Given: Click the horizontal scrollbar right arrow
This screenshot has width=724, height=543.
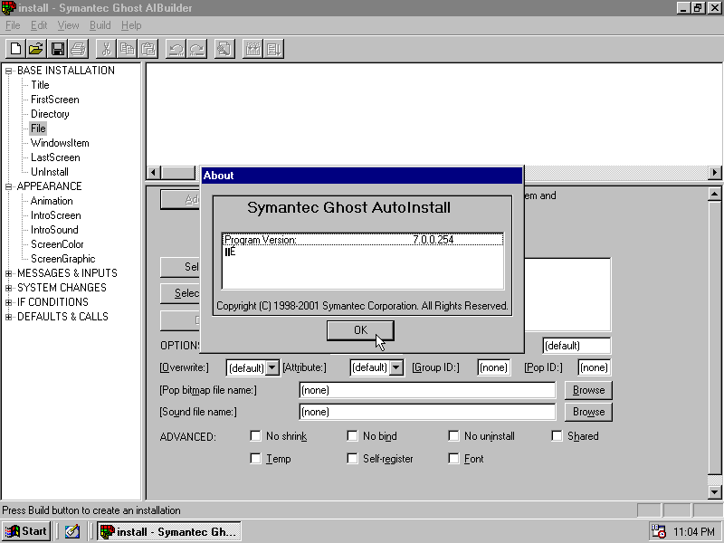Looking at the screenshot, I should click(x=714, y=173).
